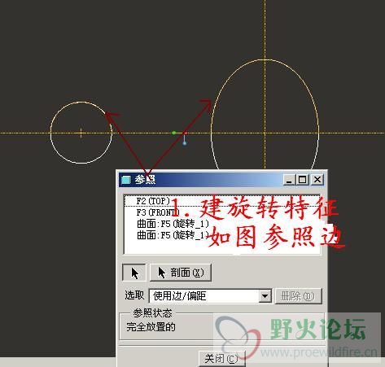Select first 曲面:F5(旋转_1) reference entry
Screen dimensions: 385x367
point(173,224)
